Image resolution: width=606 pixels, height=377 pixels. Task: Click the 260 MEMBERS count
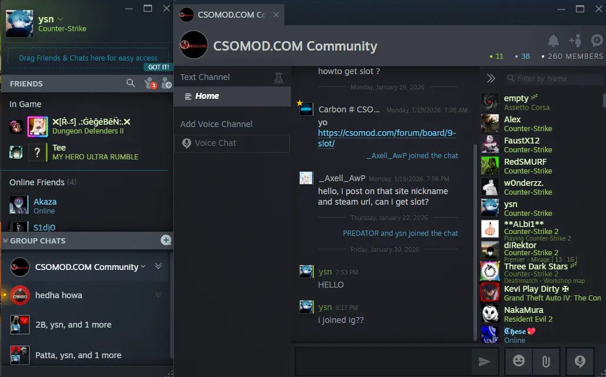click(572, 56)
